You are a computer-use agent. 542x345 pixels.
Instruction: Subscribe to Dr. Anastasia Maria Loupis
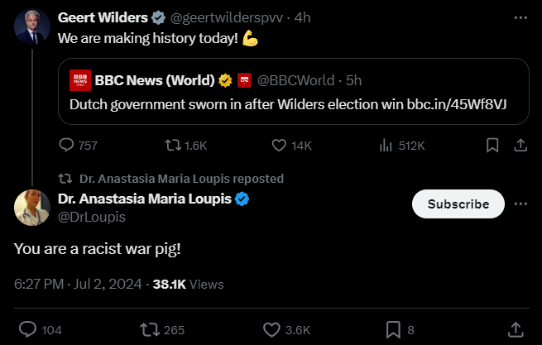click(x=458, y=204)
